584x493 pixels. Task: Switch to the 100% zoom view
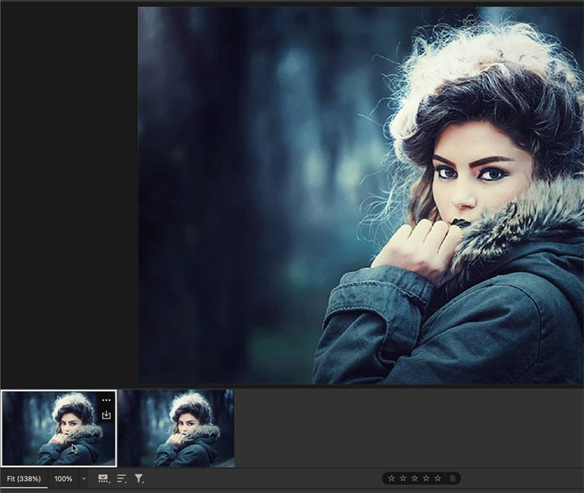click(63, 478)
